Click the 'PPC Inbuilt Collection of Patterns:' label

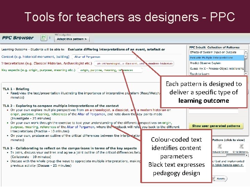point(215,47)
